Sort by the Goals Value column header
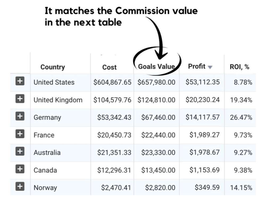Image resolution: width=266 pixels, height=205 pixels. [156, 67]
